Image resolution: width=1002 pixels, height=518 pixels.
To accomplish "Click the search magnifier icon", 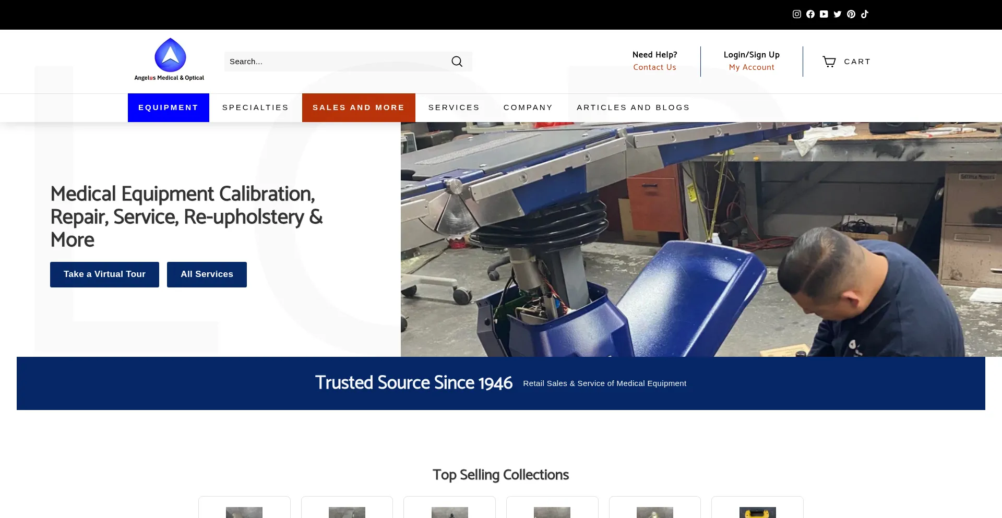I will [x=457, y=62].
